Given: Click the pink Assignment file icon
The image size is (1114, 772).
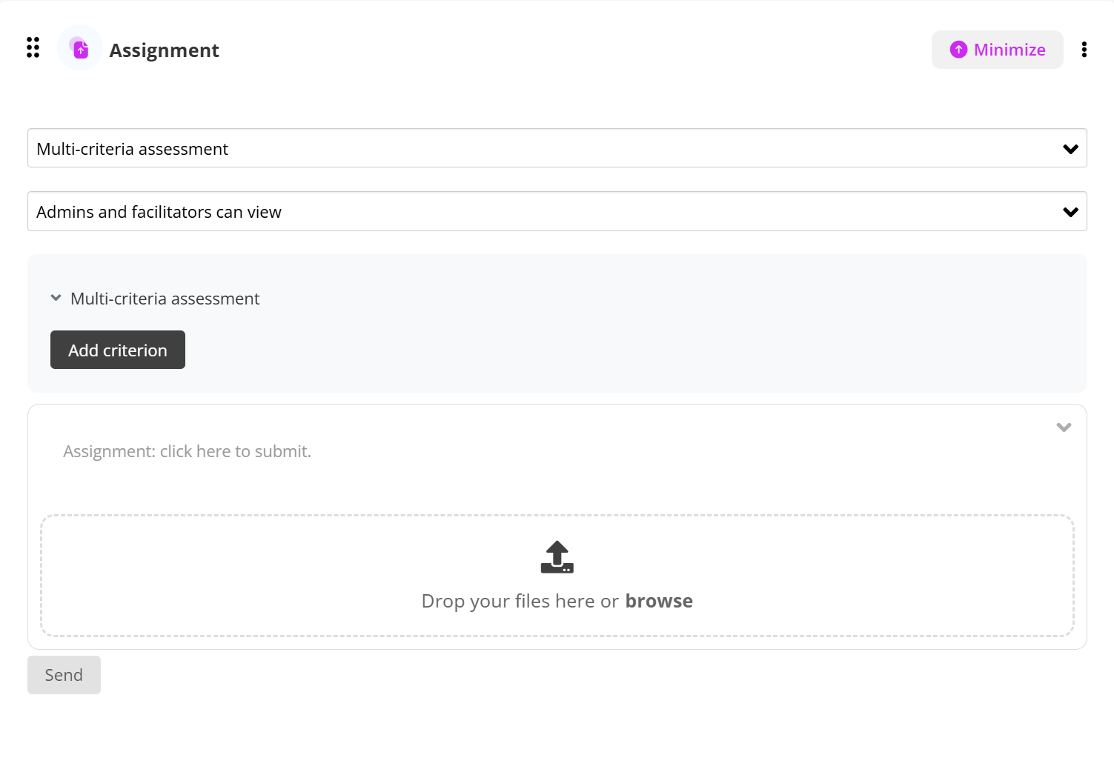Looking at the screenshot, I should pos(80,49).
